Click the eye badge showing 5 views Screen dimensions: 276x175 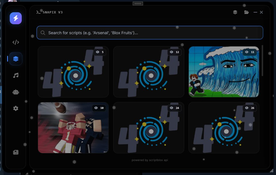click(x=100, y=52)
